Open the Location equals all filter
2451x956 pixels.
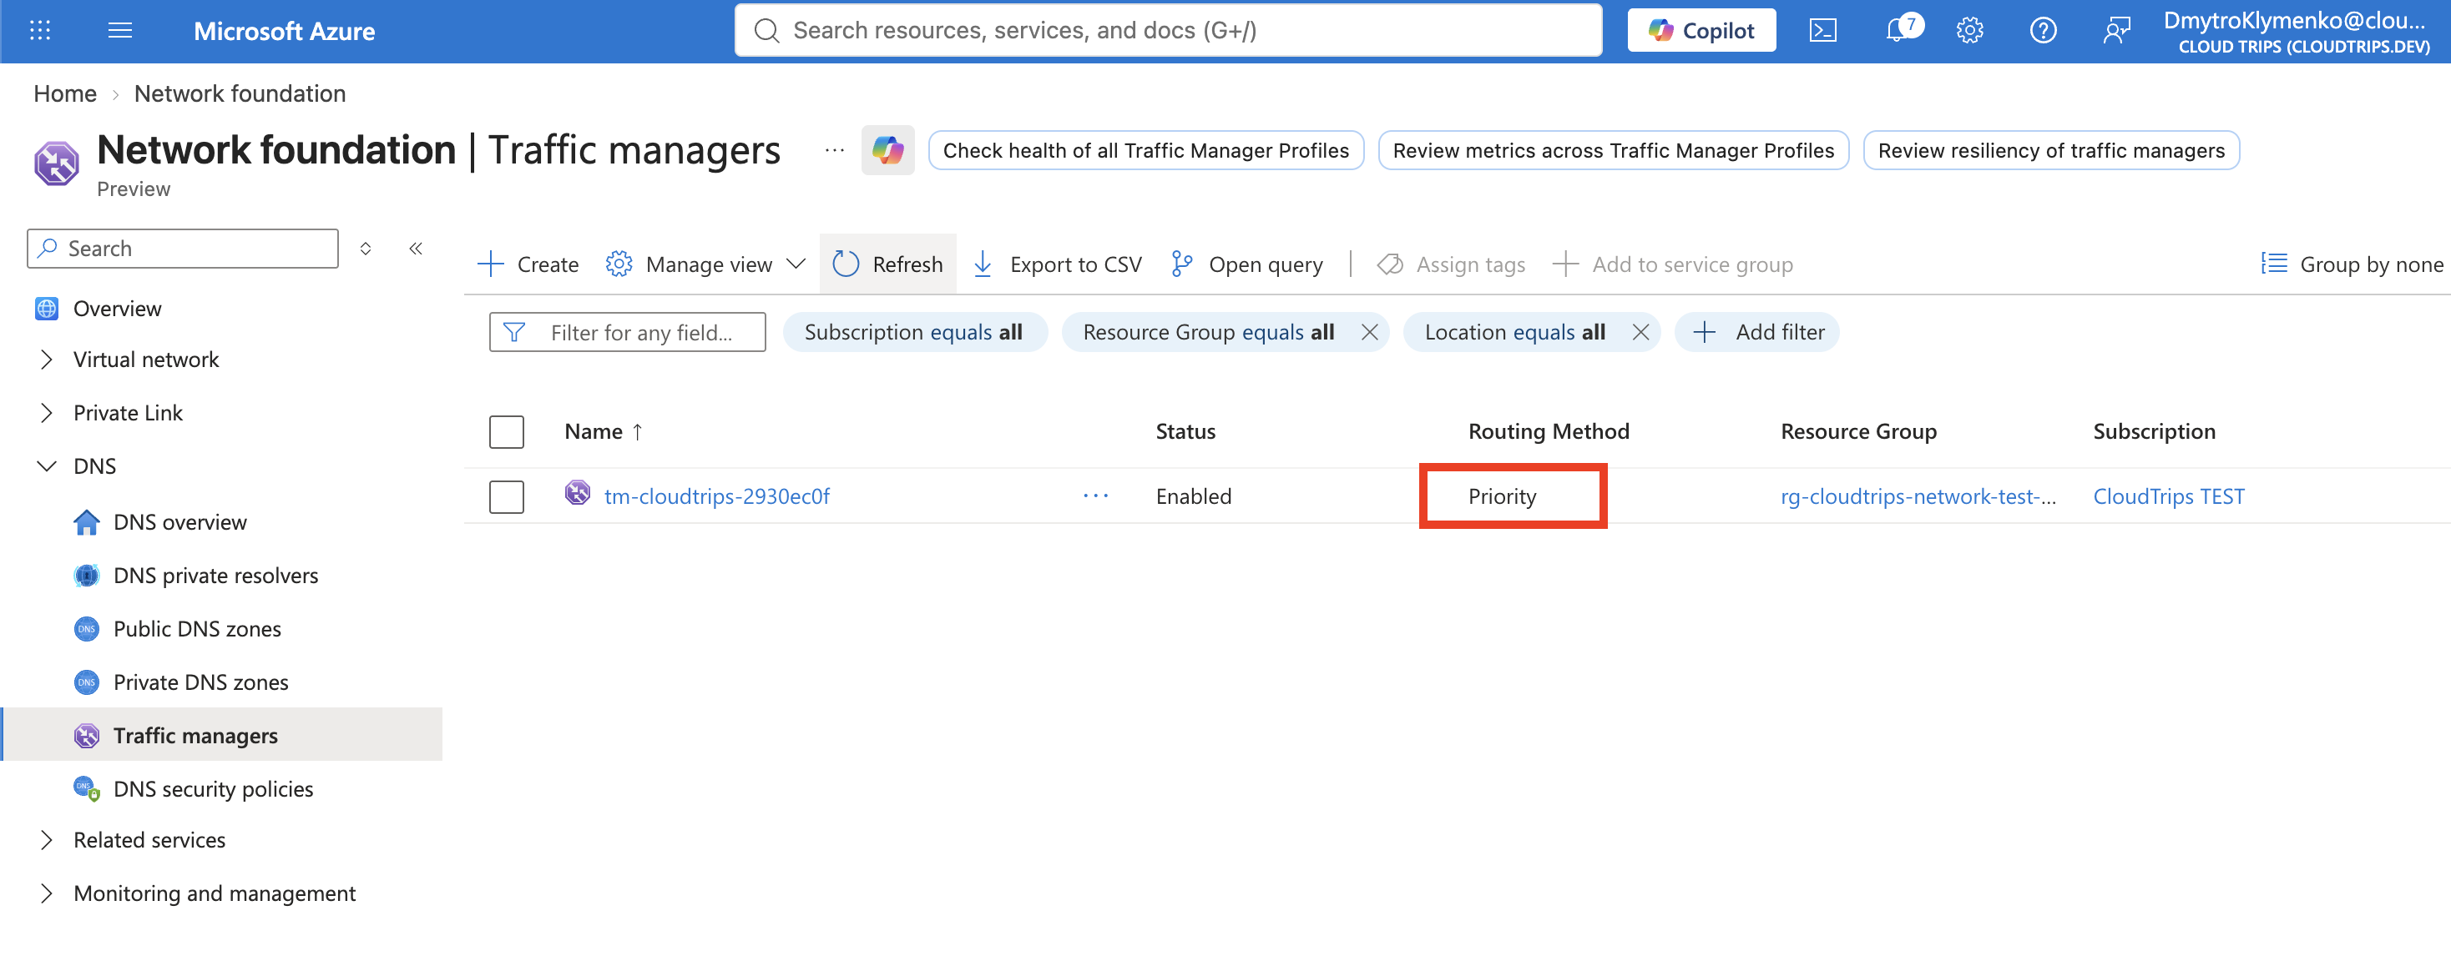[x=1514, y=332]
